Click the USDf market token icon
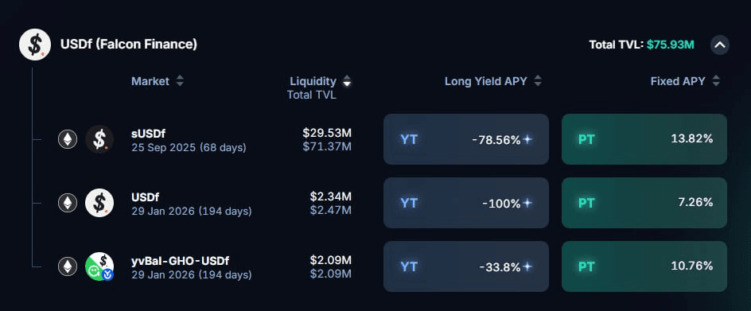Viewport: 751px width, 311px height. click(x=99, y=203)
